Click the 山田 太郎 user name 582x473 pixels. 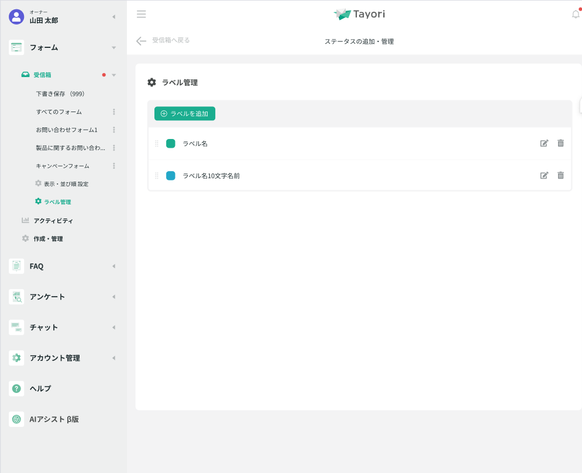click(x=44, y=20)
